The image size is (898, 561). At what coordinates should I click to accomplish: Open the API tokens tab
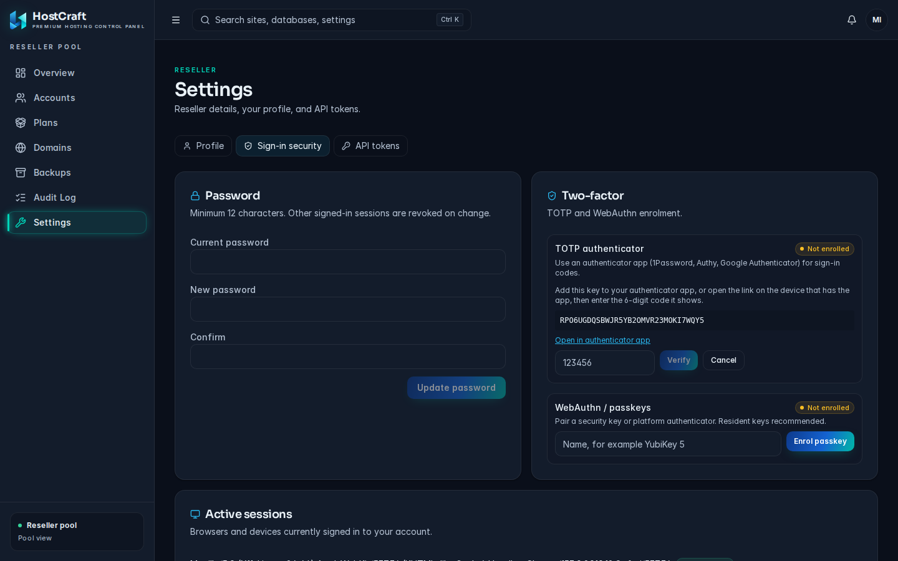point(370,146)
